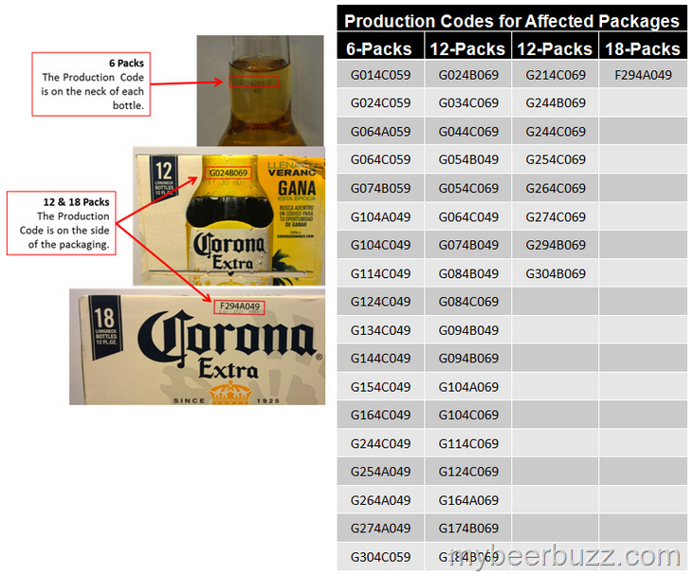Viewport: 694px width, 576px height.
Task: Click G024B069 in the table's 12-Packs column
Action: [468, 75]
